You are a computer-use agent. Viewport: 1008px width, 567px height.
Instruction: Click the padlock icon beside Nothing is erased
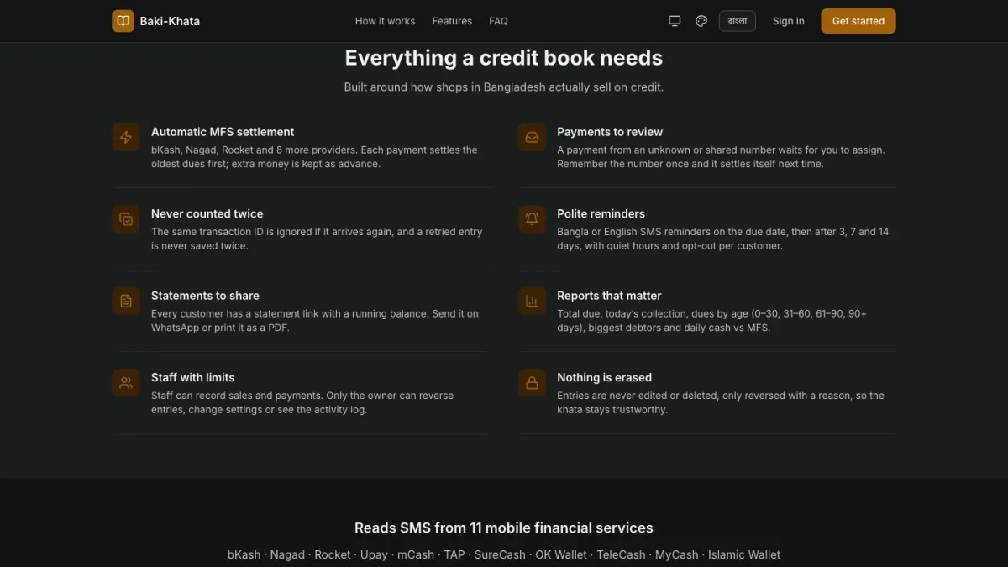(532, 383)
